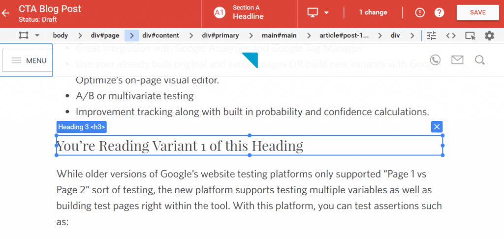Image resolution: width=504 pixels, height=239 pixels.
Task: Open the A1 Section A Headline selector
Action: 249,12
